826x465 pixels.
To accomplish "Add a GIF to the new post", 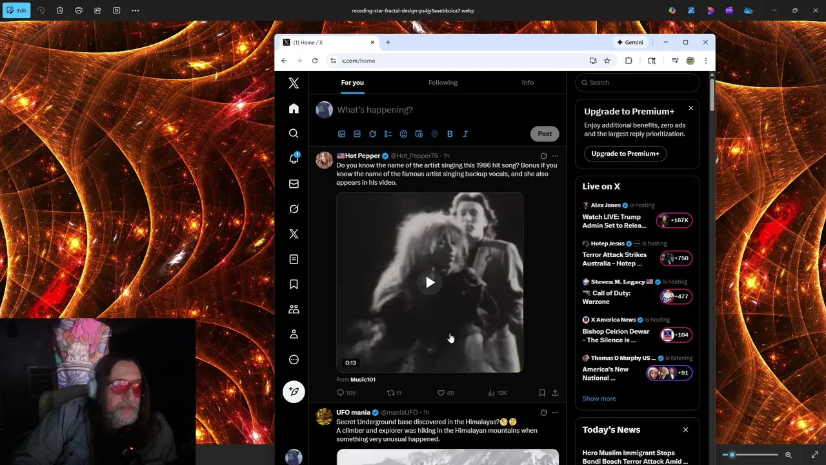I will coord(357,134).
